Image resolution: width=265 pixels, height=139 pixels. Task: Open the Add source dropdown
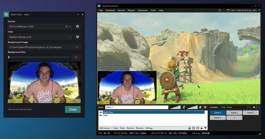[x=105, y=128]
